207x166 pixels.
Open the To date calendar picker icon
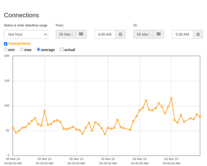coord(159,34)
